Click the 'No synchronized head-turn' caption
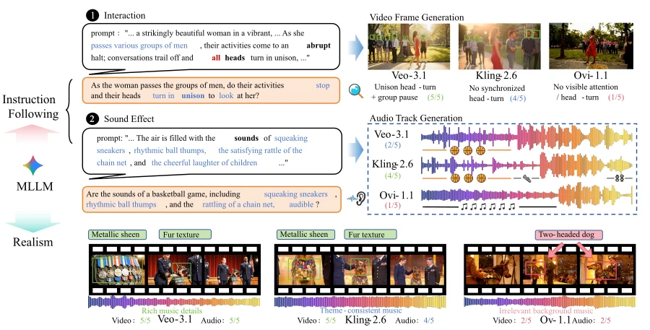Image resolution: width=650 pixels, height=330 pixels. (497, 93)
